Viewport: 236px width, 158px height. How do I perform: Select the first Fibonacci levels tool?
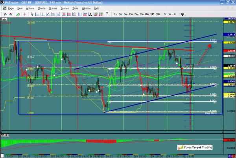coord(96,14)
